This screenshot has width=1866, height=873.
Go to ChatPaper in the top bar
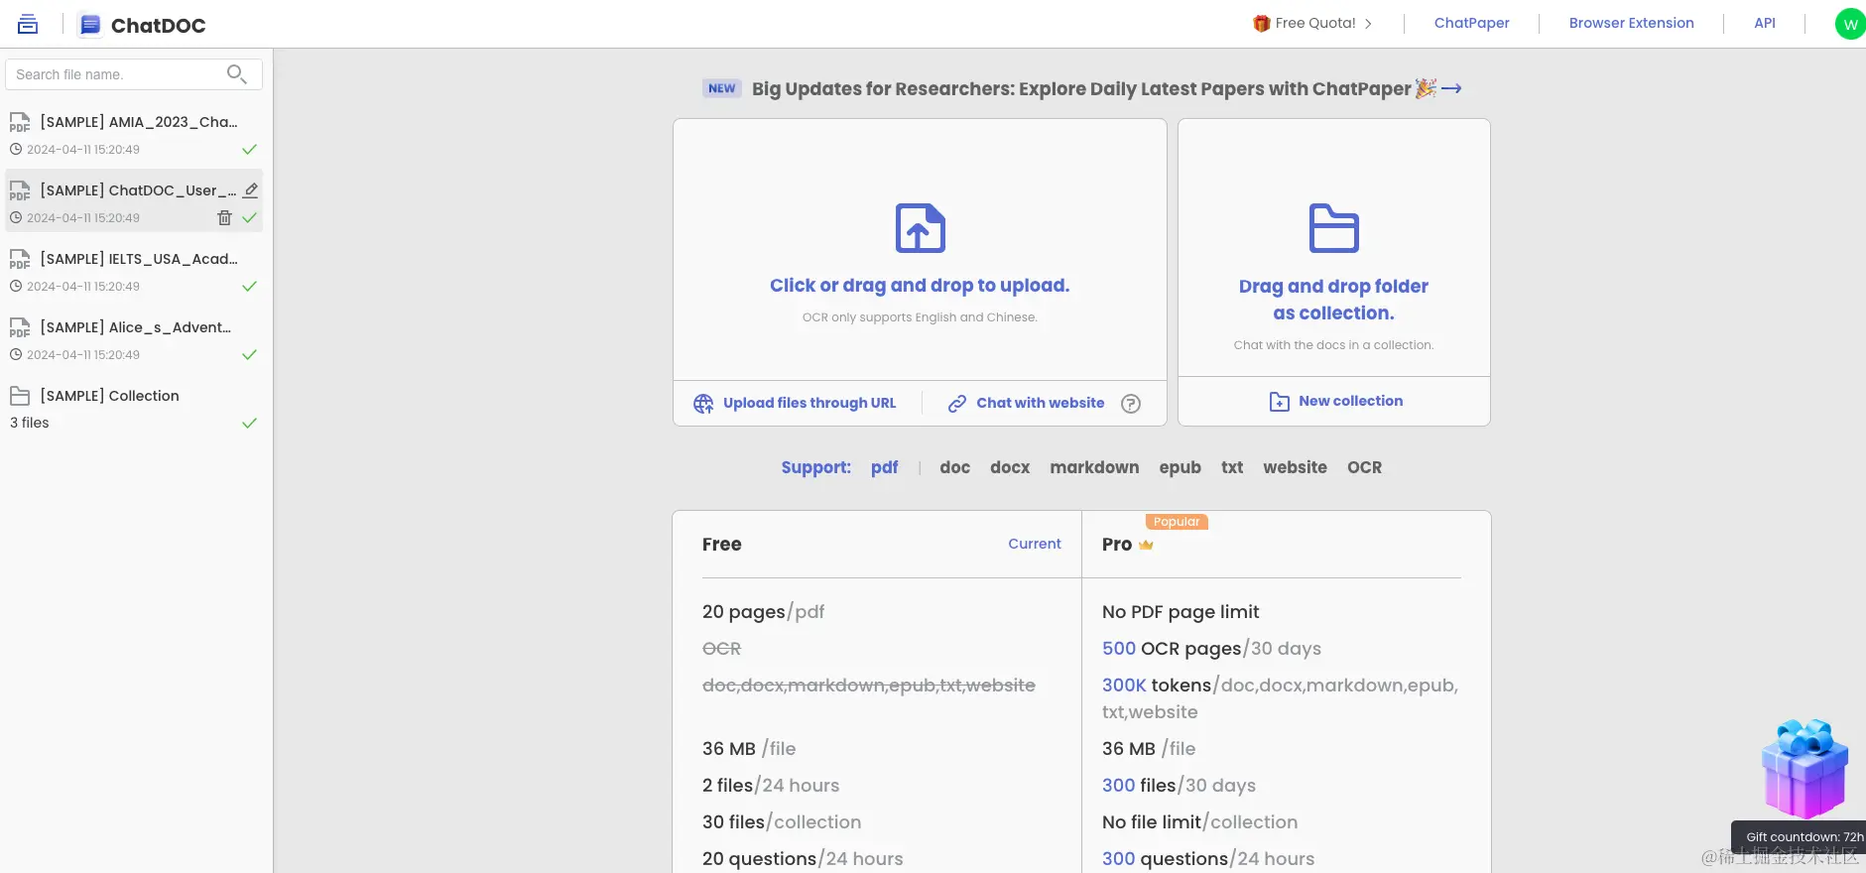(x=1471, y=24)
